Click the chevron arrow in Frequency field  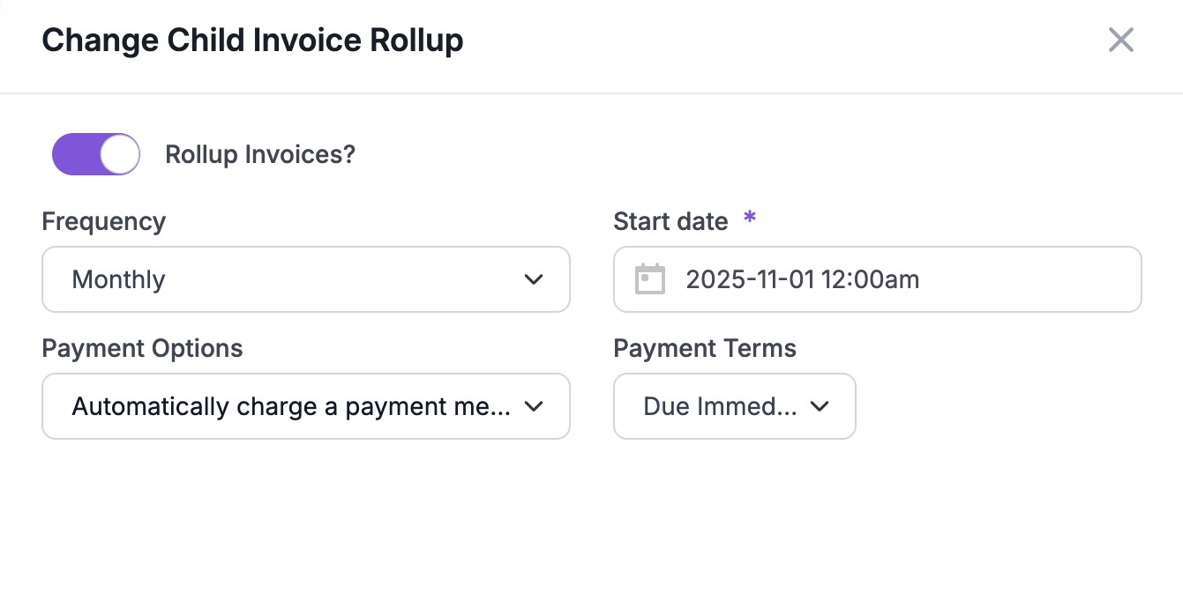533,279
